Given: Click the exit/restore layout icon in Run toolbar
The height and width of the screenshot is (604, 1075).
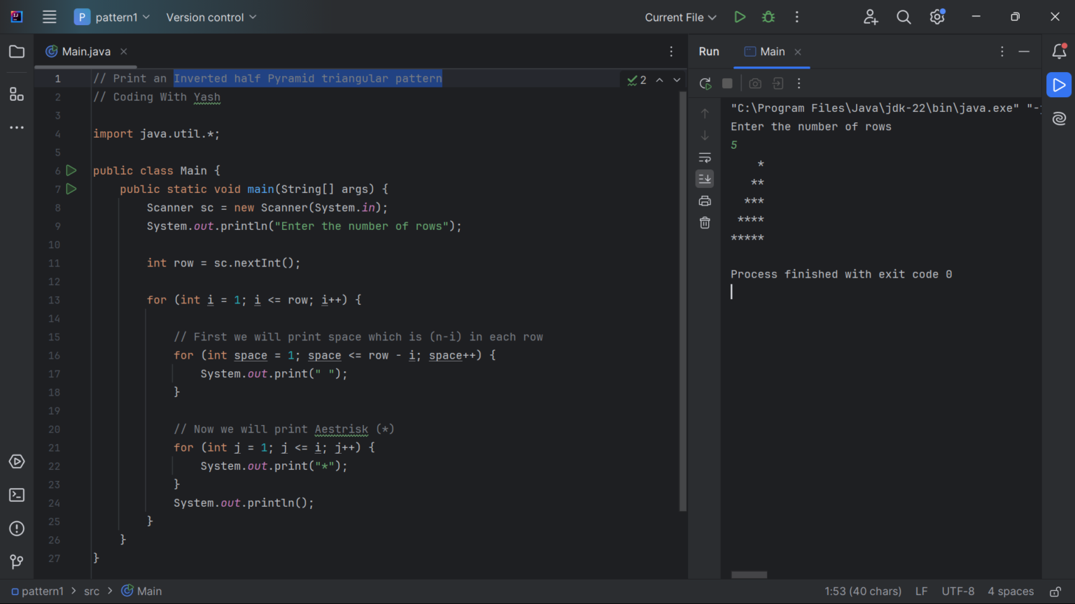Looking at the screenshot, I should pos(778,83).
